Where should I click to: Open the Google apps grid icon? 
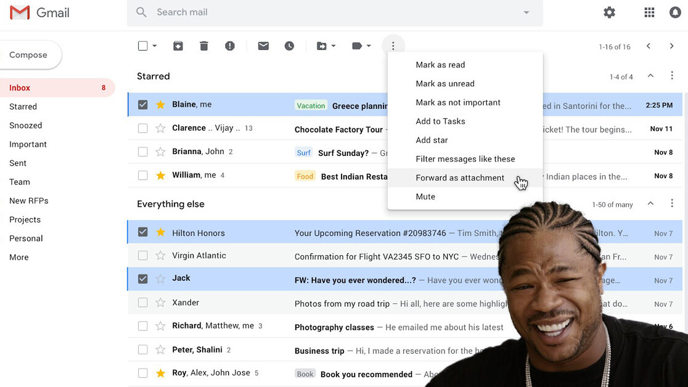tap(649, 12)
